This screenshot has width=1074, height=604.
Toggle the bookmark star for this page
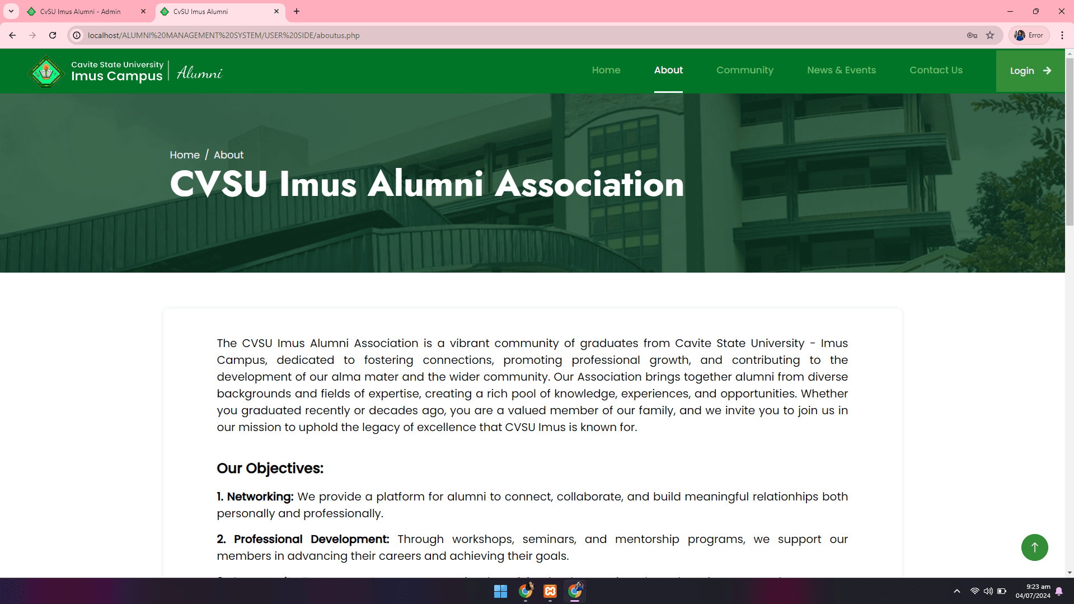tap(991, 35)
